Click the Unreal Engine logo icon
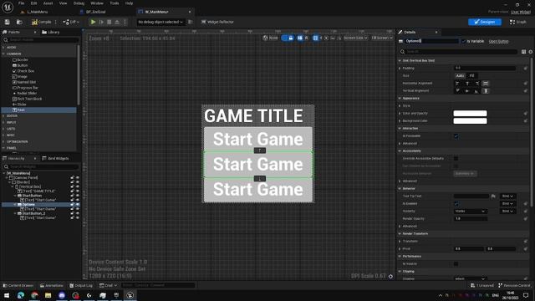535x301 pixels. (x=8, y=7)
